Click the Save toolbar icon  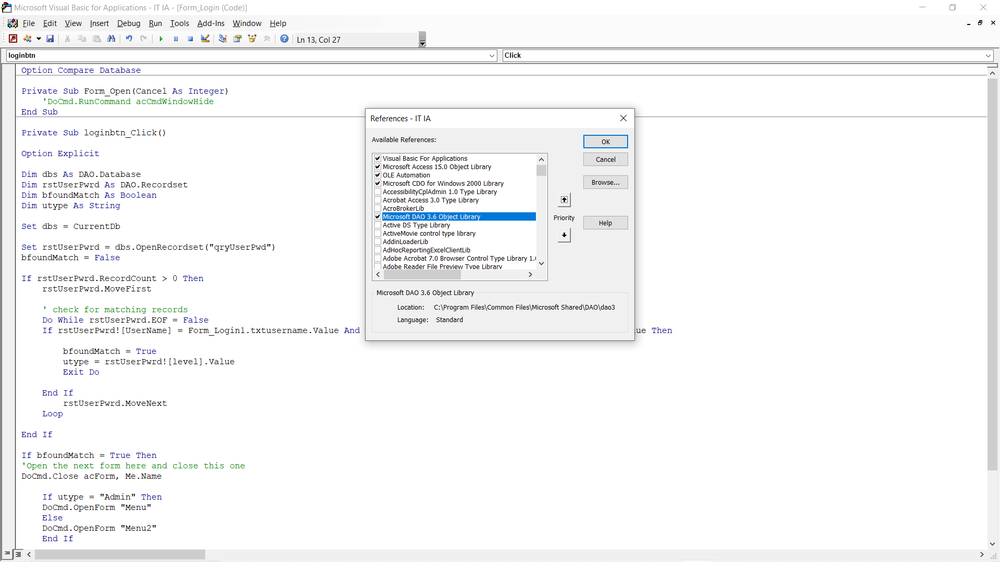click(50, 39)
